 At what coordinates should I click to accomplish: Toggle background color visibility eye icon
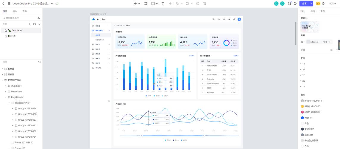click(x=302, y=42)
